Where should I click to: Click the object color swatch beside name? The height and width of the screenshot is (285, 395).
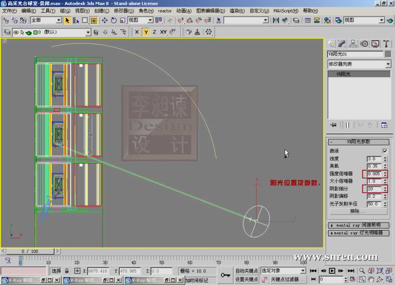[388, 54]
